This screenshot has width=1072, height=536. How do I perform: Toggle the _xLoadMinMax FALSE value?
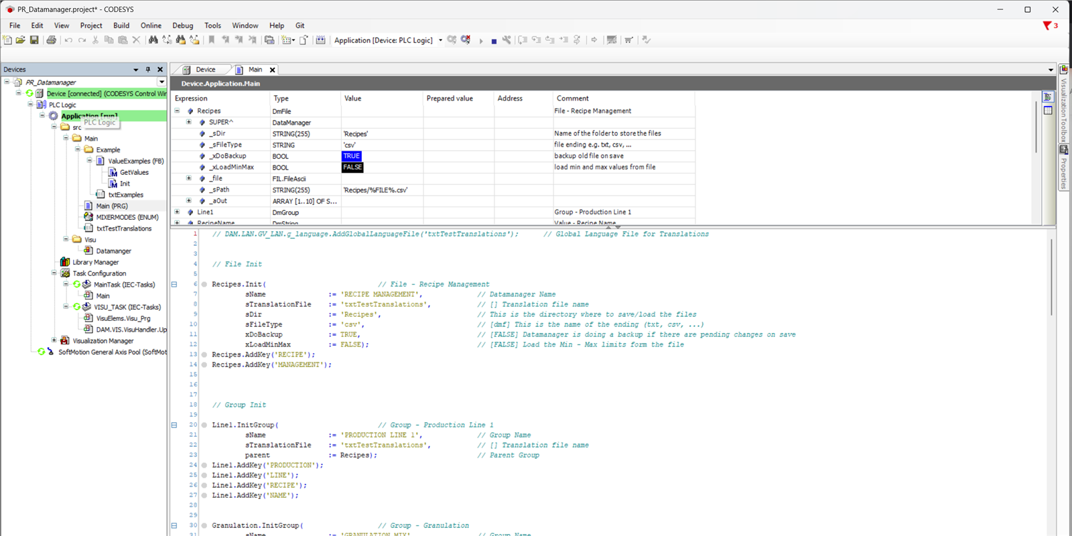pyautogui.click(x=352, y=167)
